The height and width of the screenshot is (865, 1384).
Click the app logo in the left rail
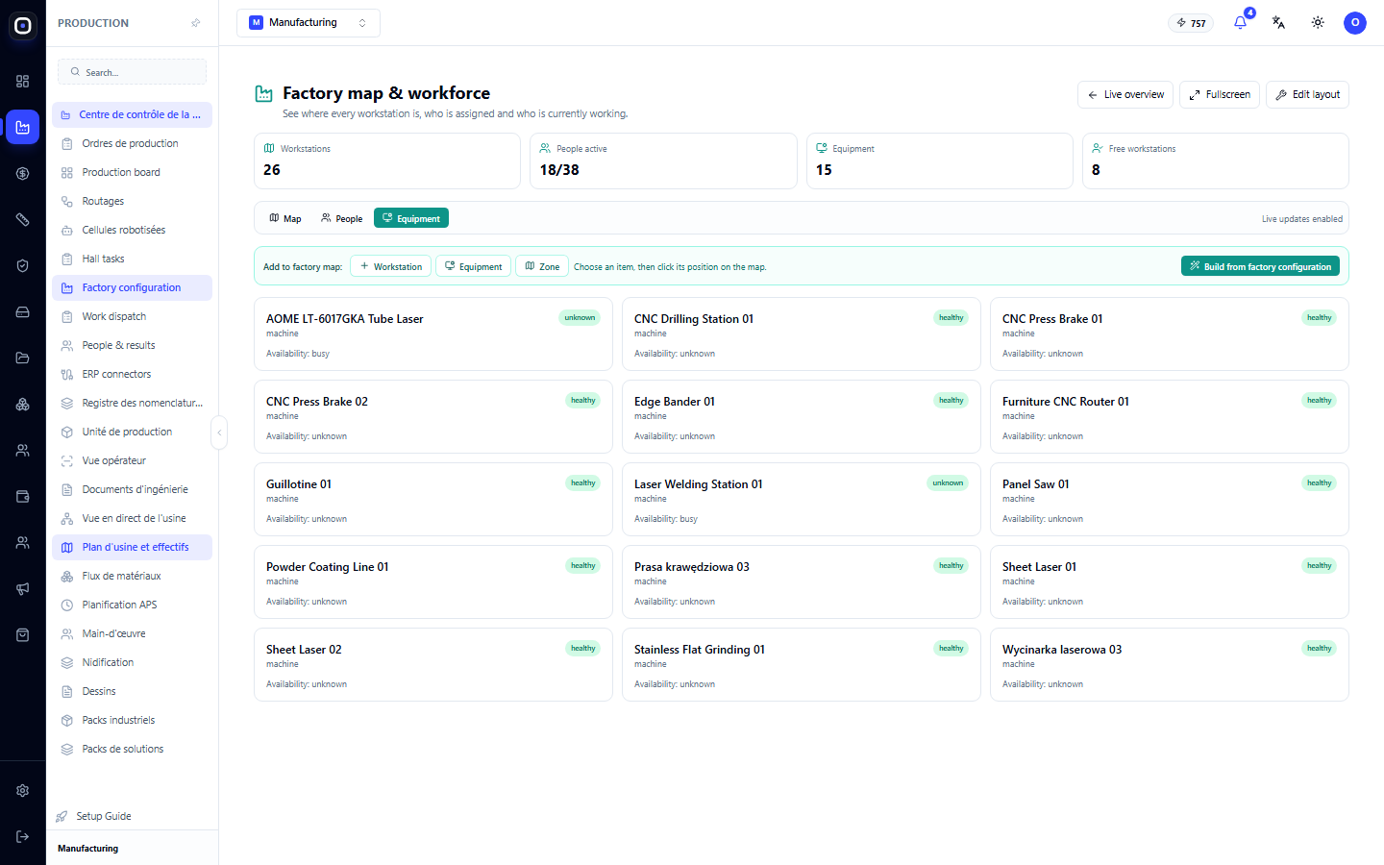pos(23,26)
